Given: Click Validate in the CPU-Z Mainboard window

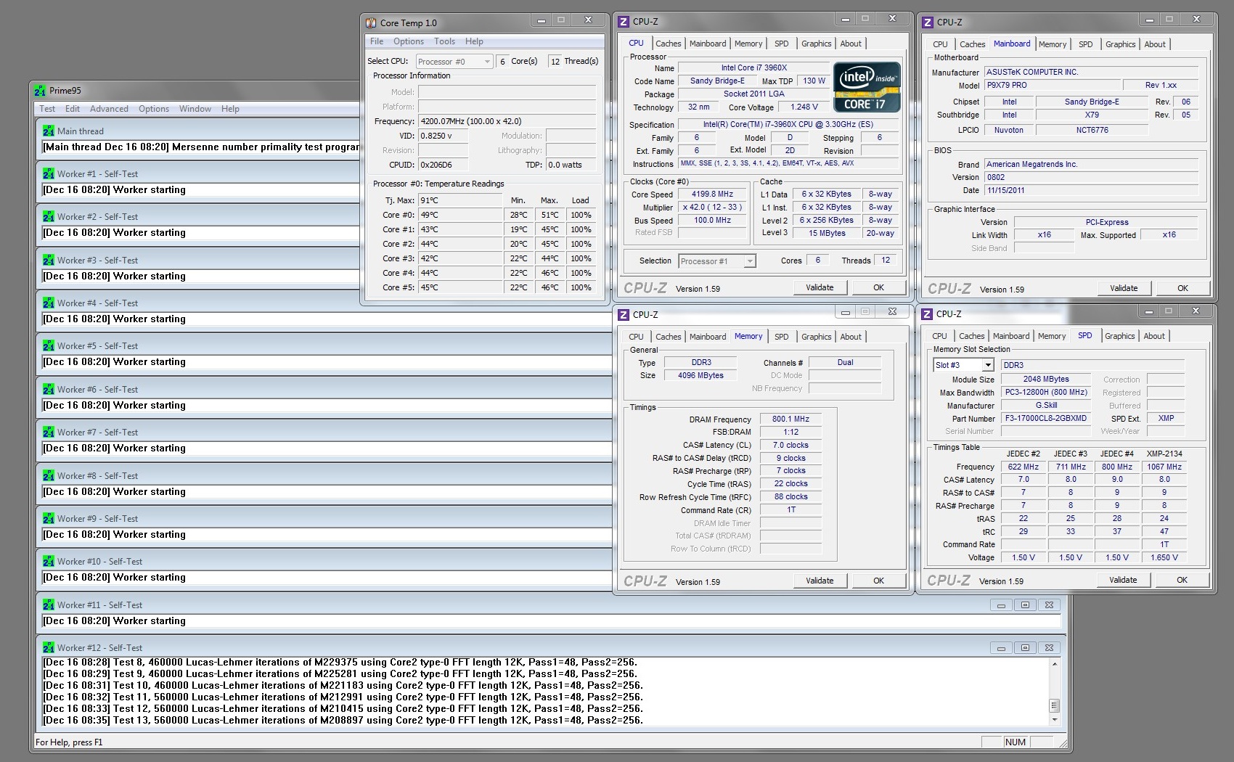Looking at the screenshot, I should click(x=1124, y=288).
